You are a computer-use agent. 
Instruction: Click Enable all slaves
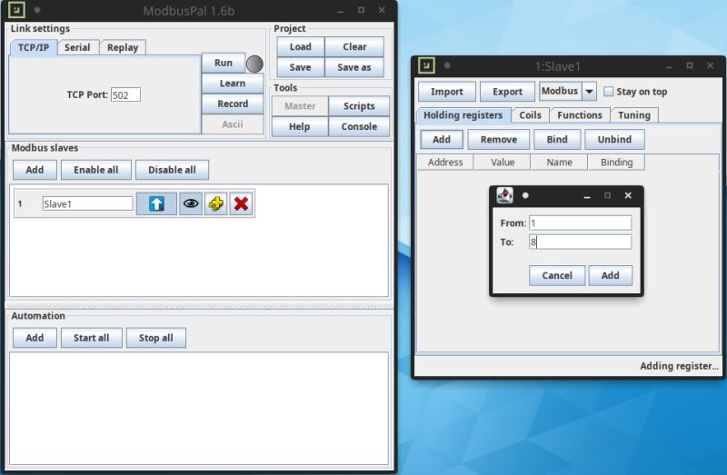coord(96,170)
